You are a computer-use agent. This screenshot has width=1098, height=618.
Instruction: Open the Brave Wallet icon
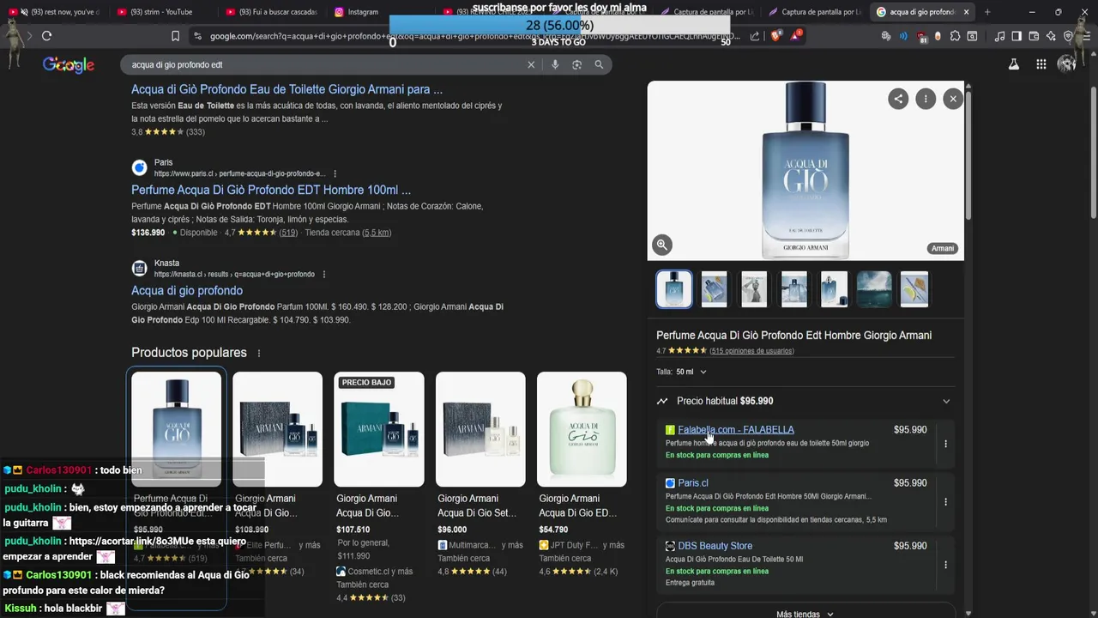click(1034, 36)
